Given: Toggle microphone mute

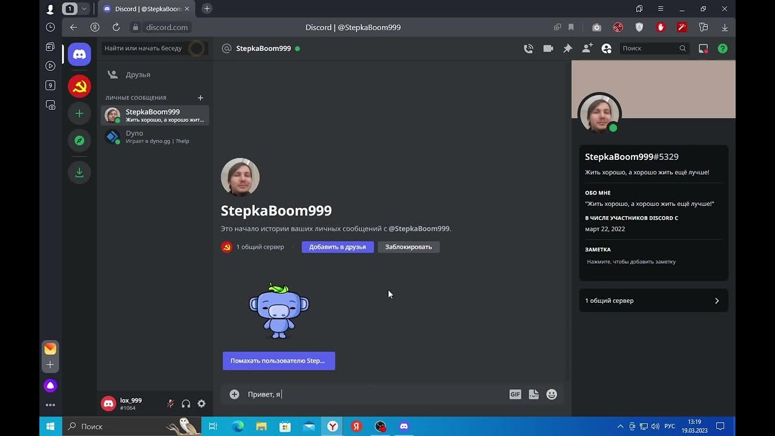Looking at the screenshot, I should click(171, 403).
